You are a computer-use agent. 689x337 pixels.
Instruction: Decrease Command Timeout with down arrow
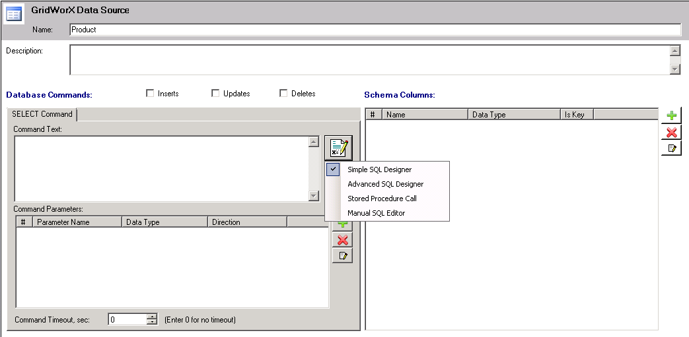tap(152, 322)
